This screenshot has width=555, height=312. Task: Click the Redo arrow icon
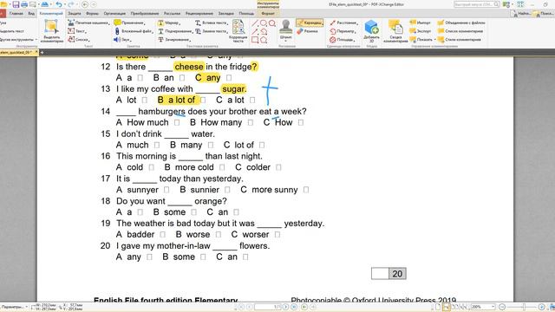71,4
